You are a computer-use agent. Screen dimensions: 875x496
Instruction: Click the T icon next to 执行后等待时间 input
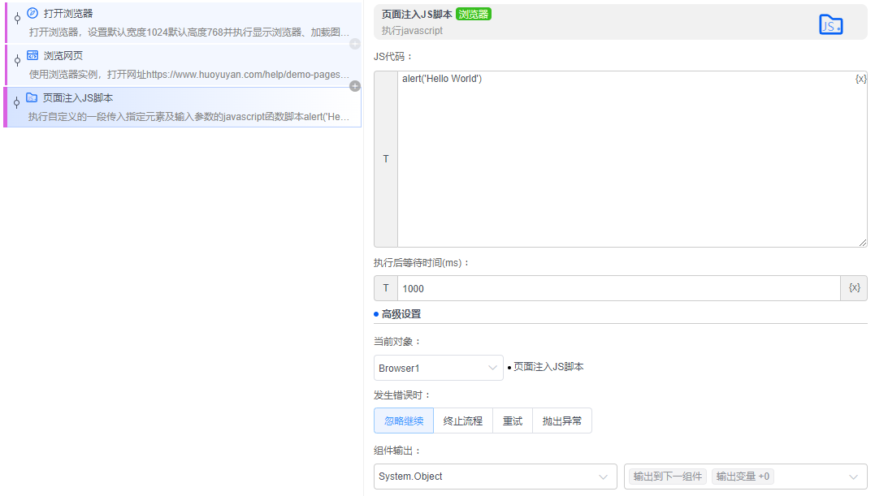click(x=385, y=287)
